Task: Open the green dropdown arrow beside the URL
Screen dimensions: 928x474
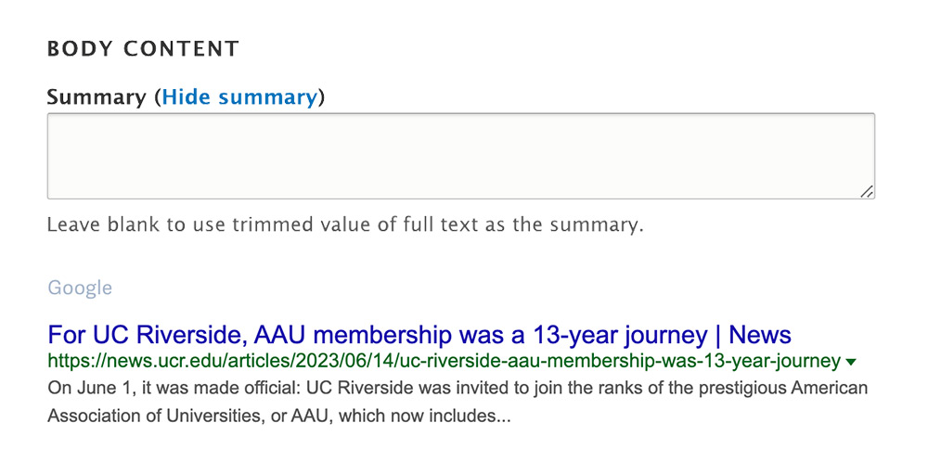Action: coord(851,362)
